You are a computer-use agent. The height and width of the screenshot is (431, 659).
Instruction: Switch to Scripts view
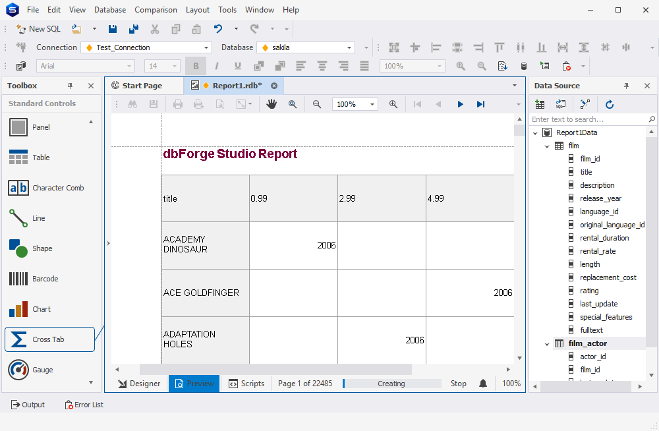click(246, 384)
